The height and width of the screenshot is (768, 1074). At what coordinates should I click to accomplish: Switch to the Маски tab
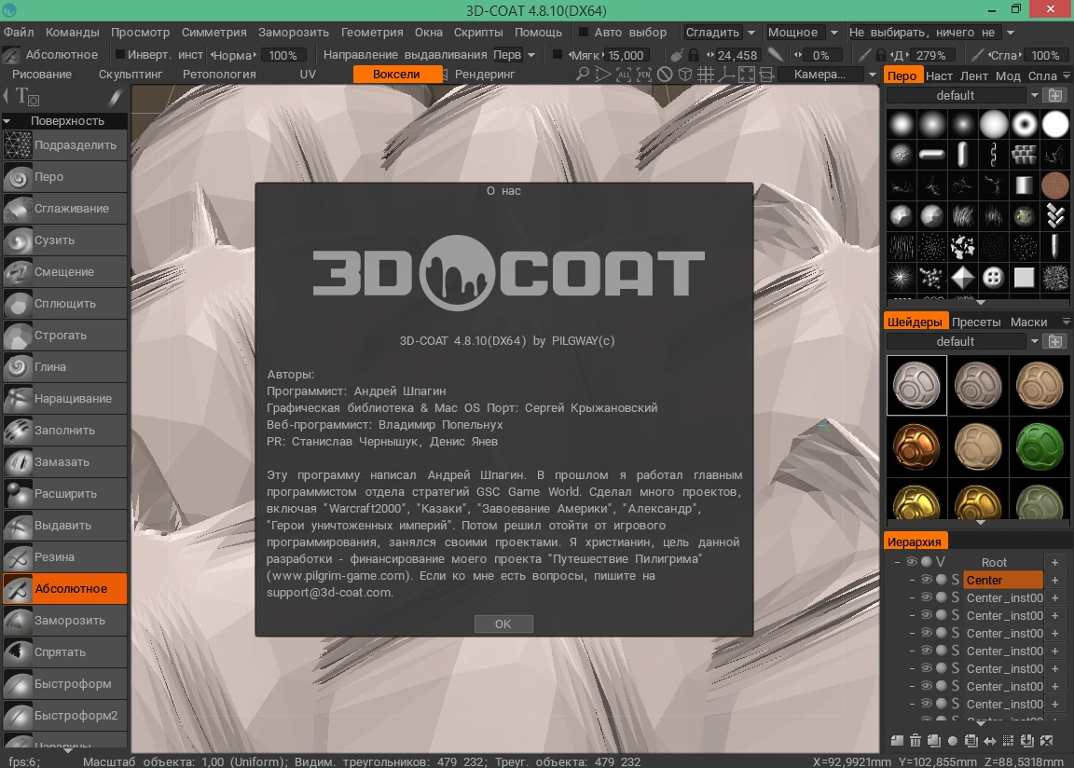tap(1029, 322)
